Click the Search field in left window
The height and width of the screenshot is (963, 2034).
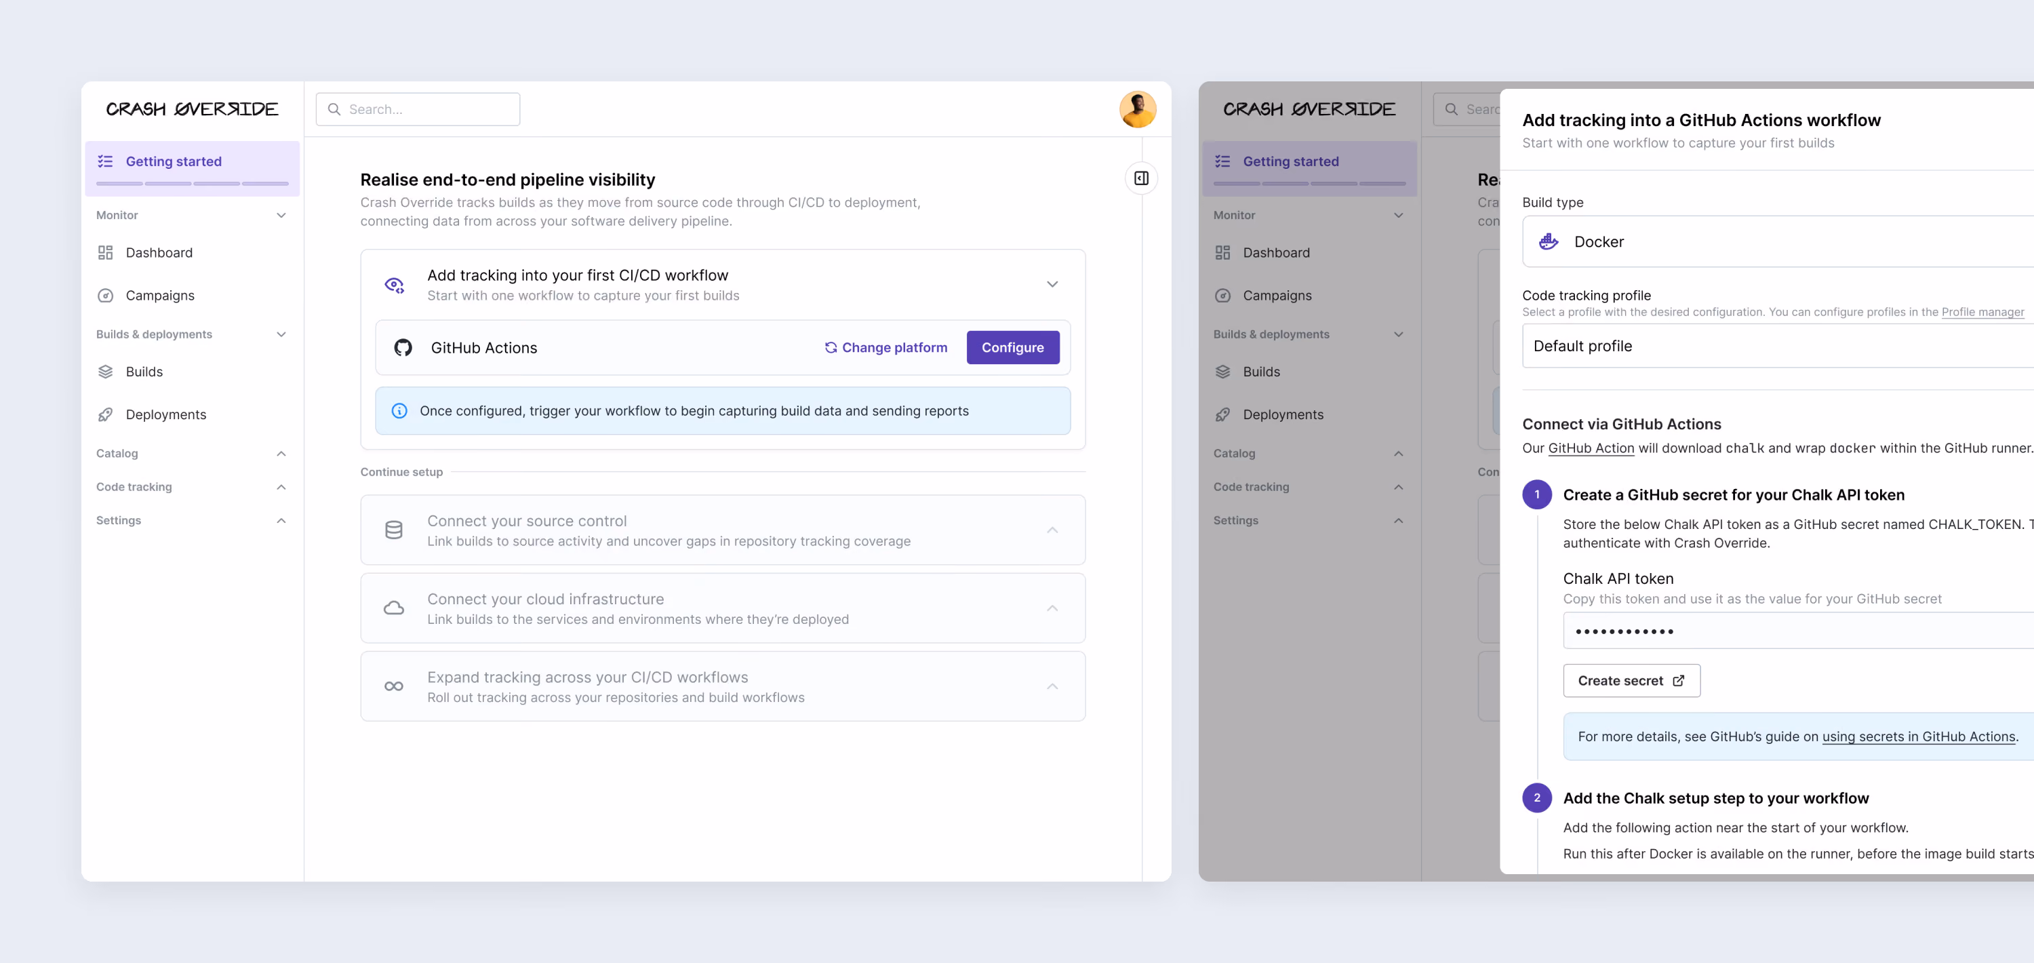(x=418, y=109)
